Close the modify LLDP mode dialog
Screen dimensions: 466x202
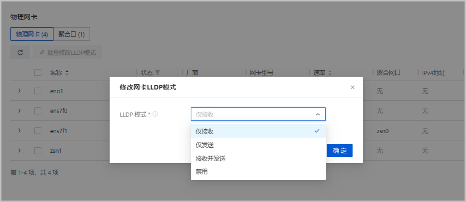click(353, 87)
